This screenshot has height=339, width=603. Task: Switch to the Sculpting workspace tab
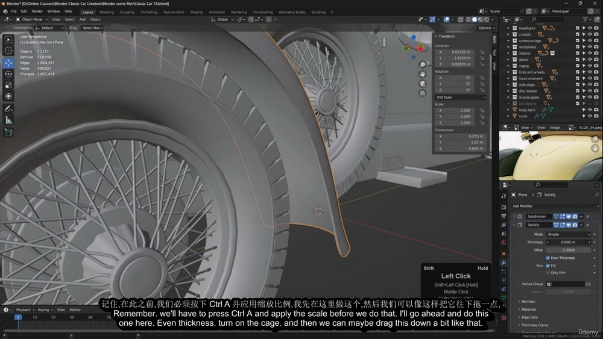[x=127, y=12]
